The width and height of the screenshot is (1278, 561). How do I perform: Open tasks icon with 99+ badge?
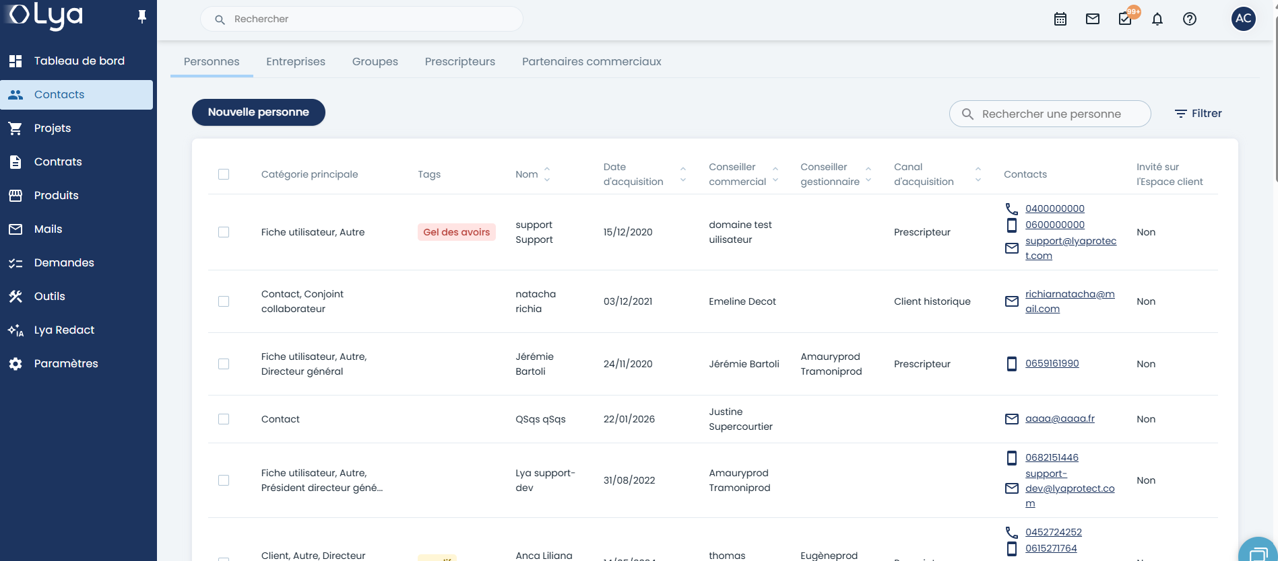[1125, 19]
